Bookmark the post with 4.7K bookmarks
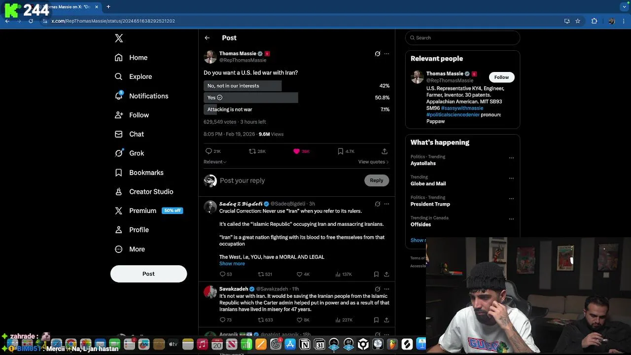631x355 pixels. point(346,151)
